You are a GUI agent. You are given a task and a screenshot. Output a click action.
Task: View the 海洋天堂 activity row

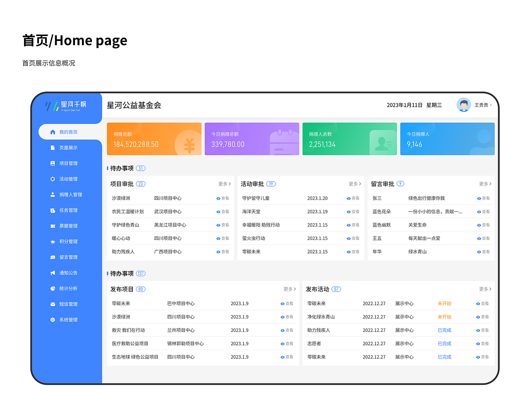[x=301, y=212]
